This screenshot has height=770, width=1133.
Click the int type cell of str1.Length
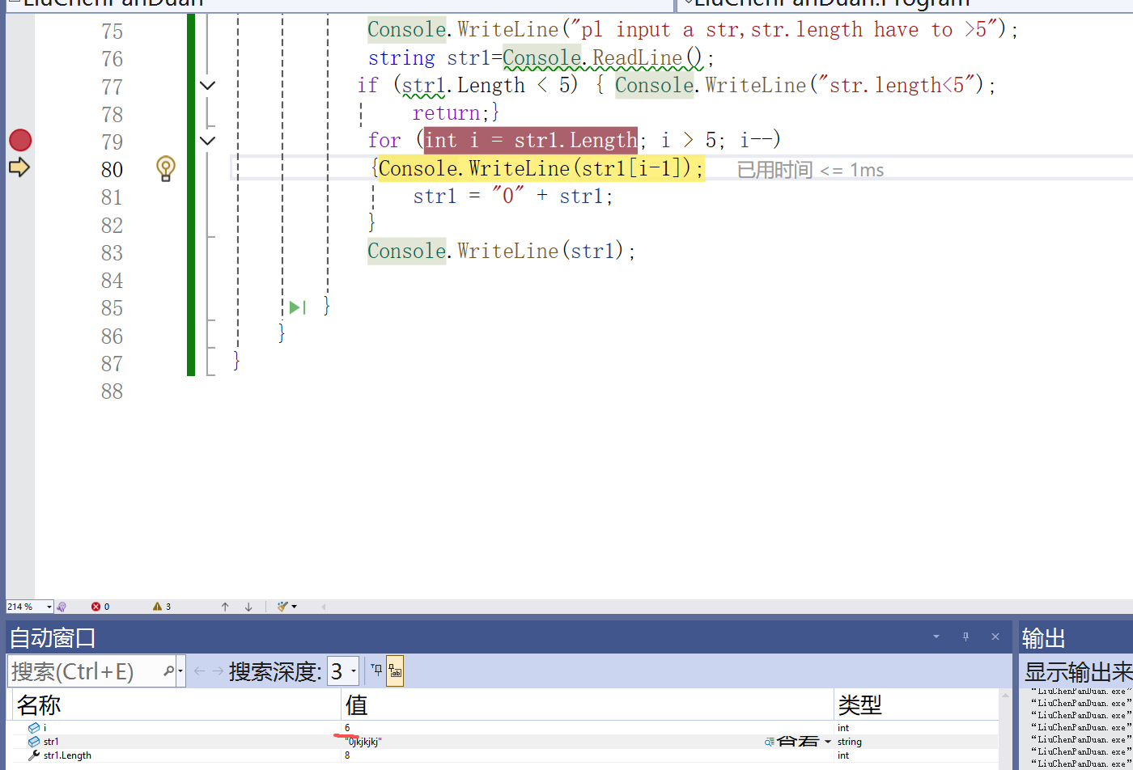click(916, 755)
